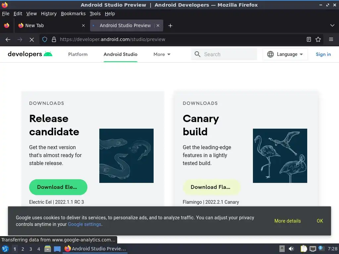The width and height of the screenshot is (339, 254).
Task: Open Google settings link
Action: coord(84,225)
